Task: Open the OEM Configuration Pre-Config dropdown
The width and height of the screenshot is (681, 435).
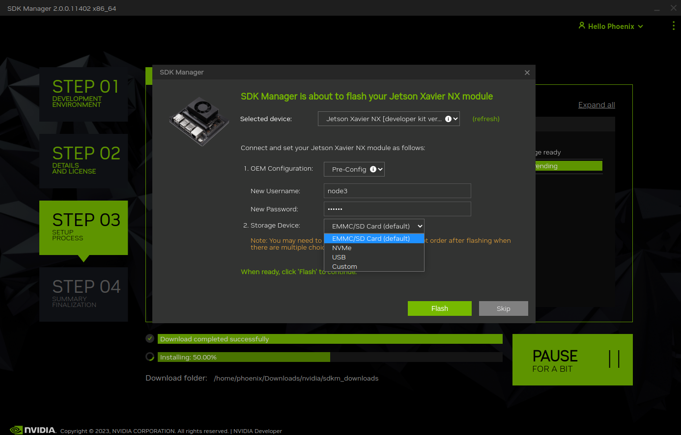Action: click(x=354, y=169)
